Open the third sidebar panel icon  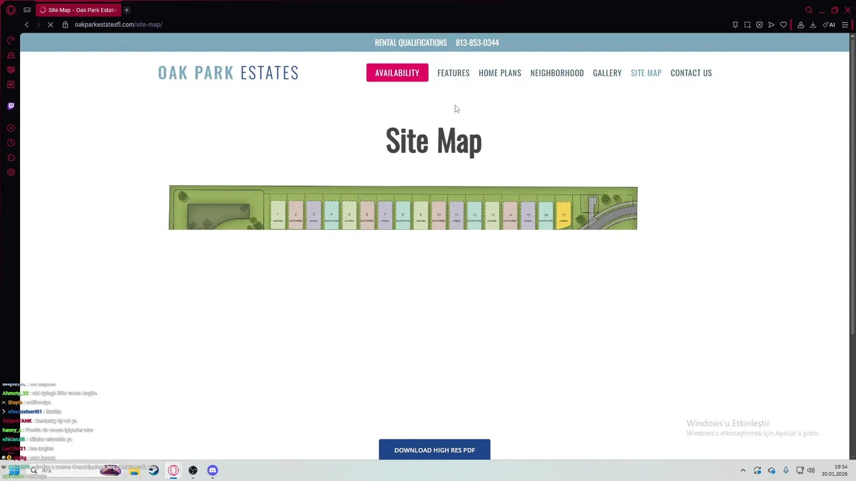click(11, 69)
